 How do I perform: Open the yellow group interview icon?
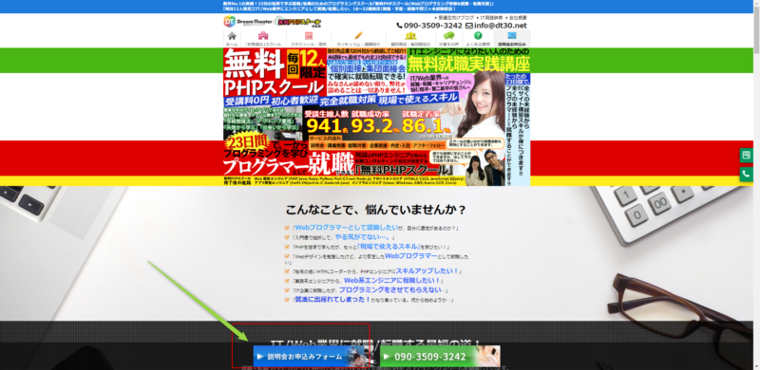pyautogui.click(x=410, y=36)
